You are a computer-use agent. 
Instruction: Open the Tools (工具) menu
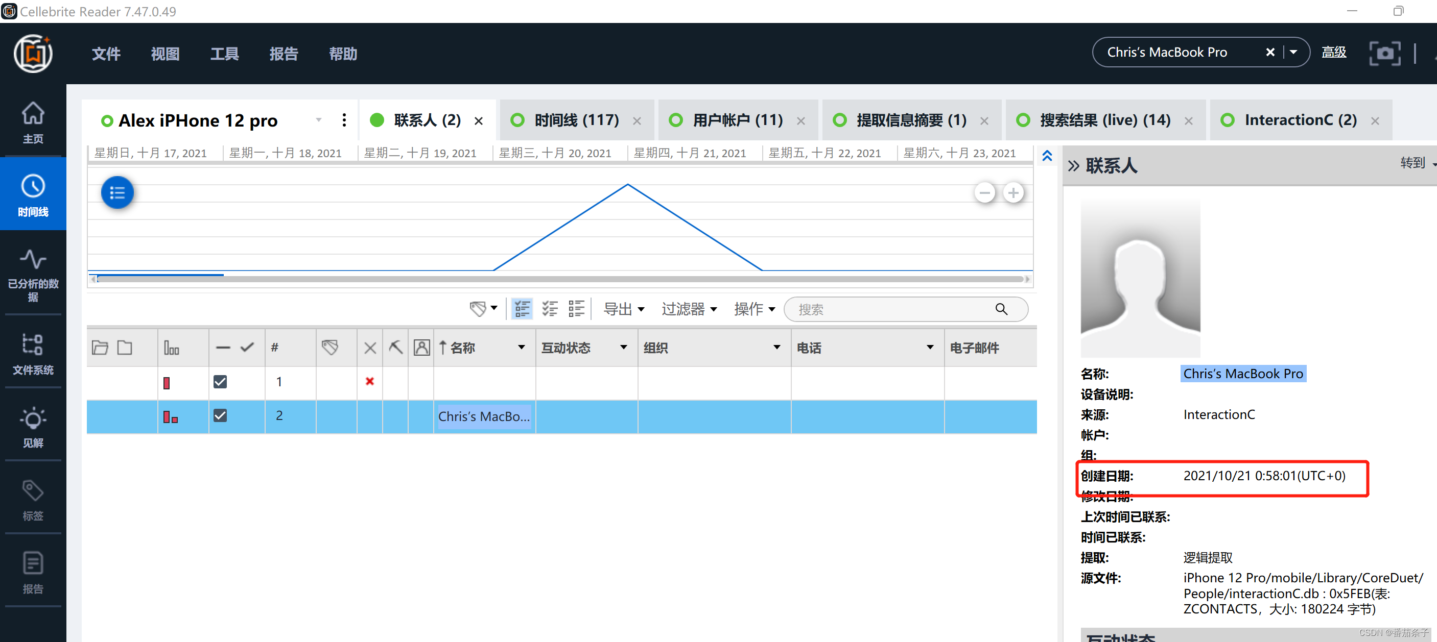[224, 54]
